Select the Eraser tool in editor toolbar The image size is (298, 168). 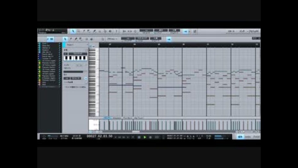point(81,39)
